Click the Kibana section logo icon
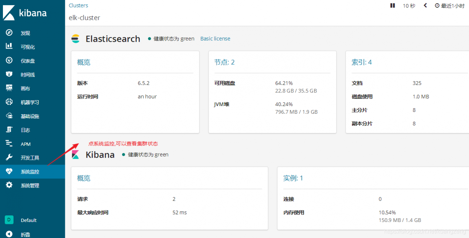 click(75, 155)
